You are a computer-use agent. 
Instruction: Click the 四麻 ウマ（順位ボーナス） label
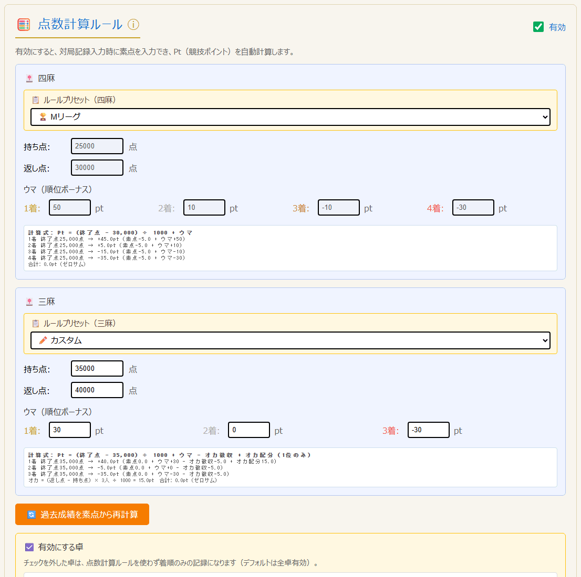(58, 189)
